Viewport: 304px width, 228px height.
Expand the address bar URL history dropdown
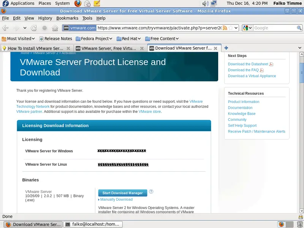coord(236,28)
